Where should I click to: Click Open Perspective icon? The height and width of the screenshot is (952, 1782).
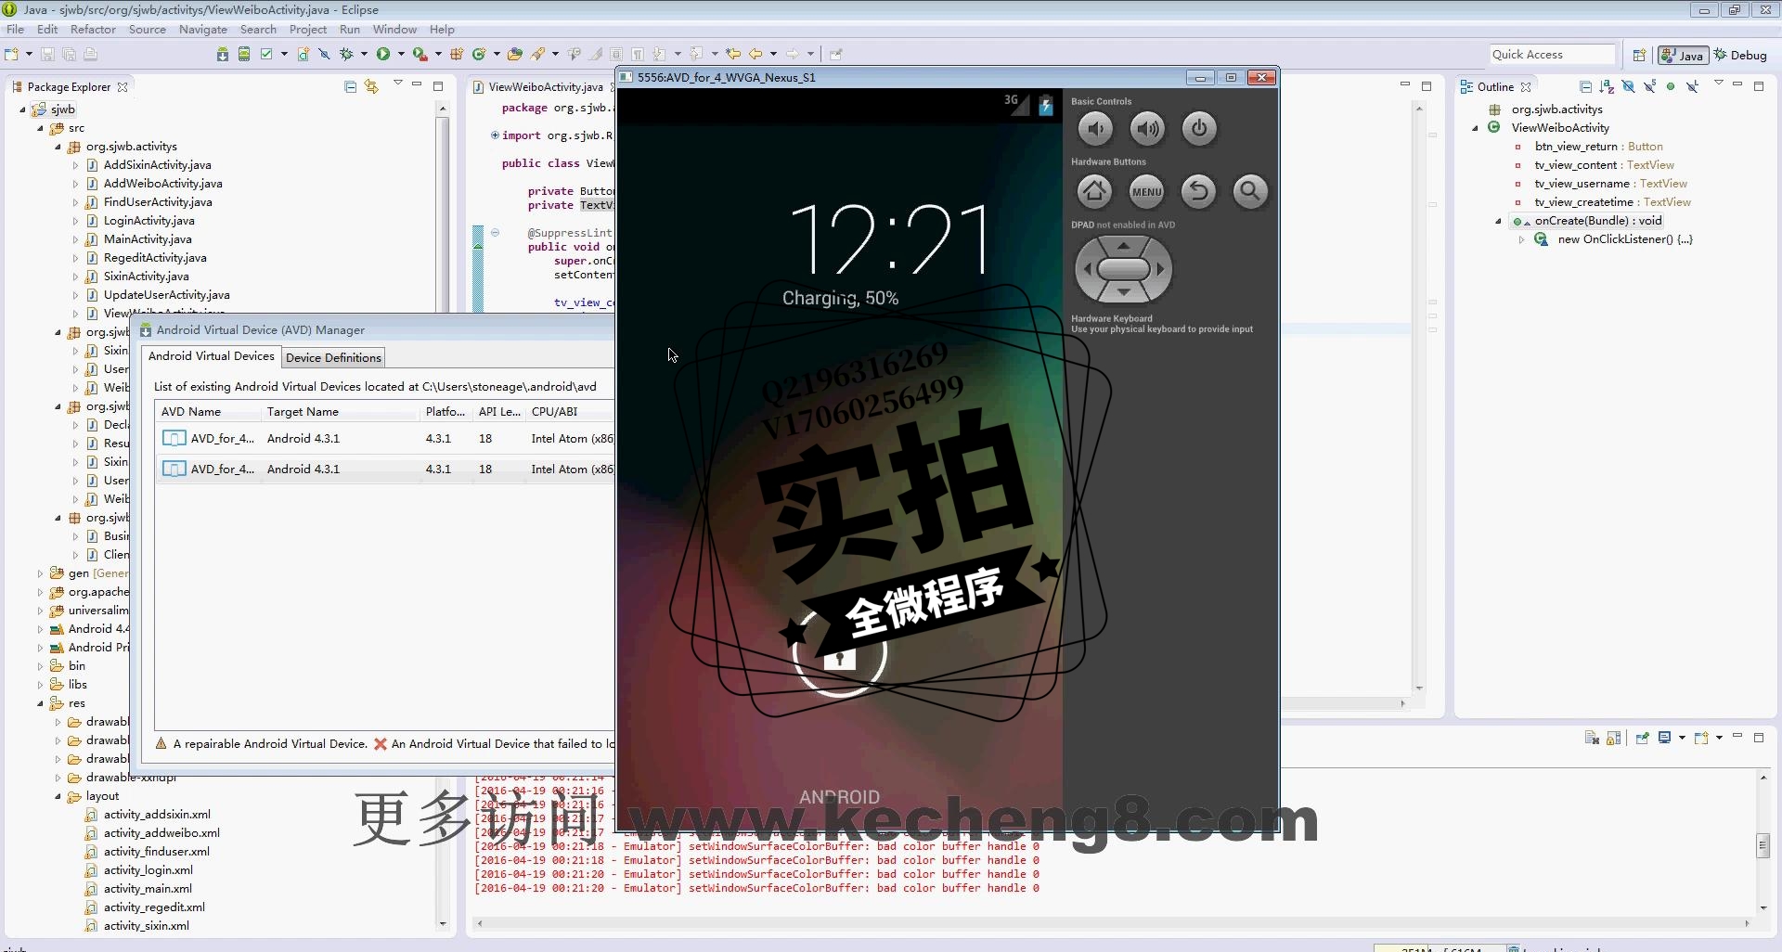coord(1639,55)
